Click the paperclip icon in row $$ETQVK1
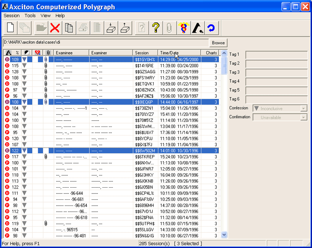The image size is (312, 248). [x=46, y=84]
